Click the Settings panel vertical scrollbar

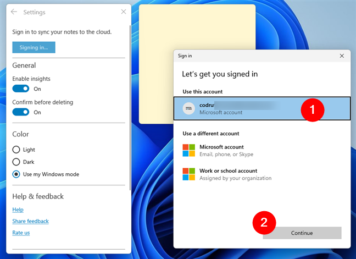130,108
